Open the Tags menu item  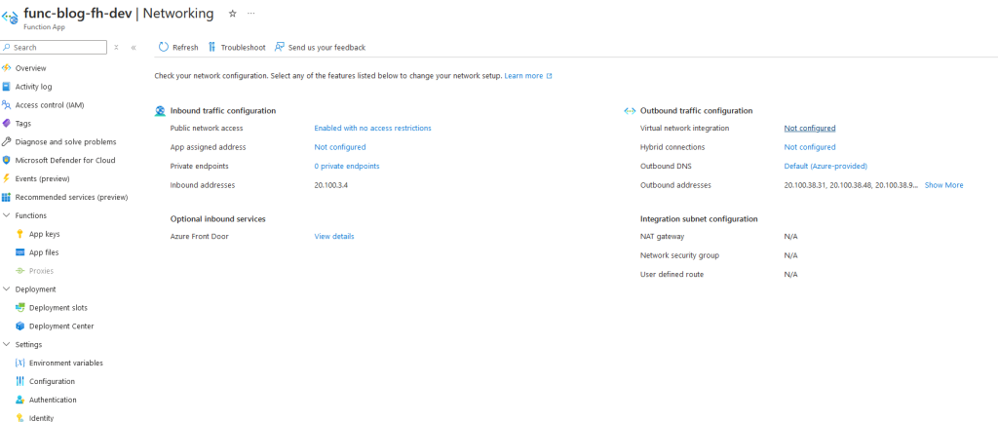point(23,124)
